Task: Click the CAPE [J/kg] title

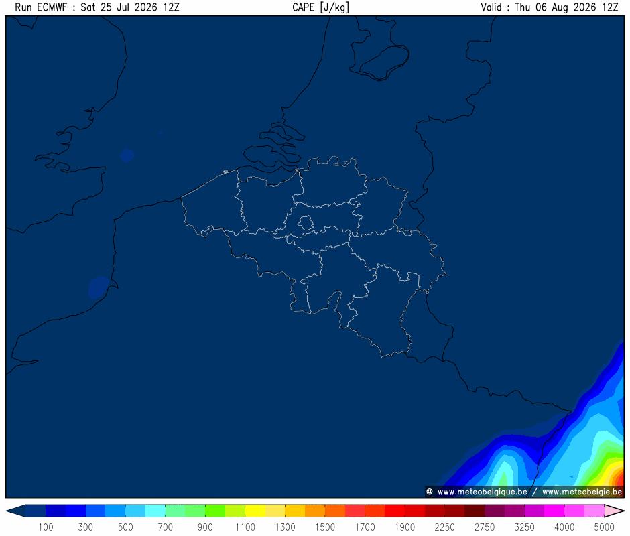Action: point(320,7)
